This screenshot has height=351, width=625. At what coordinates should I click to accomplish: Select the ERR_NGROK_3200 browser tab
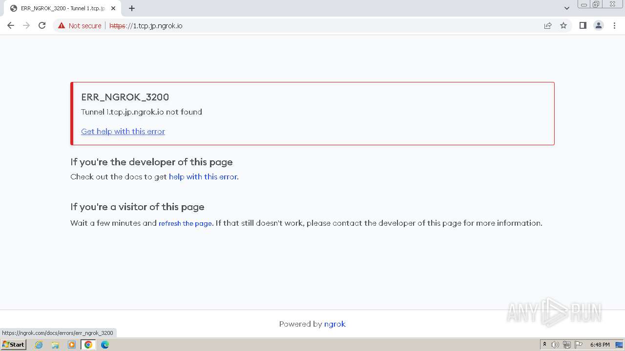[x=62, y=8]
